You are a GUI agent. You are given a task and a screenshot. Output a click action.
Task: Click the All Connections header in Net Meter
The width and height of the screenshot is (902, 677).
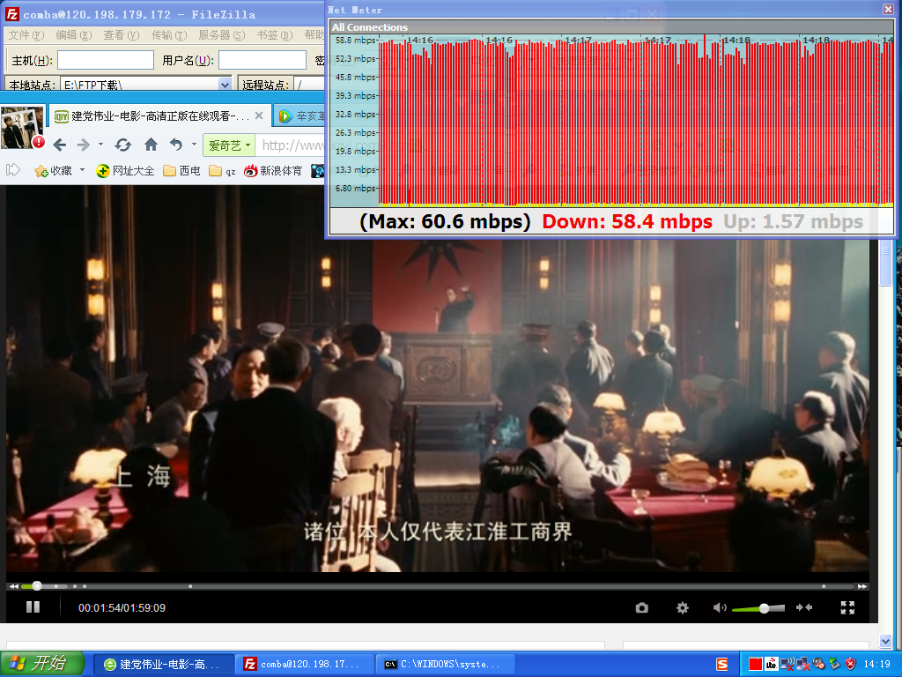tap(370, 27)
